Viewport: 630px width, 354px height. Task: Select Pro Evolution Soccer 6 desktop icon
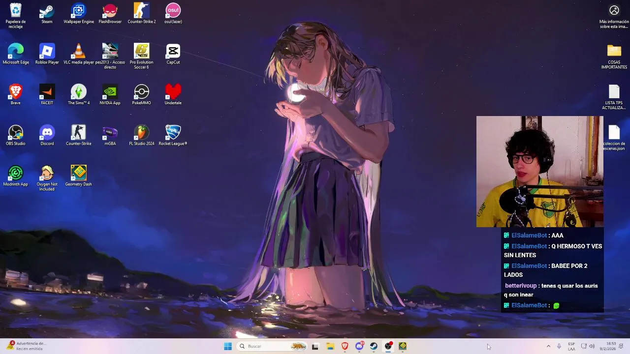pyautogui.click(x=141, y=56)
